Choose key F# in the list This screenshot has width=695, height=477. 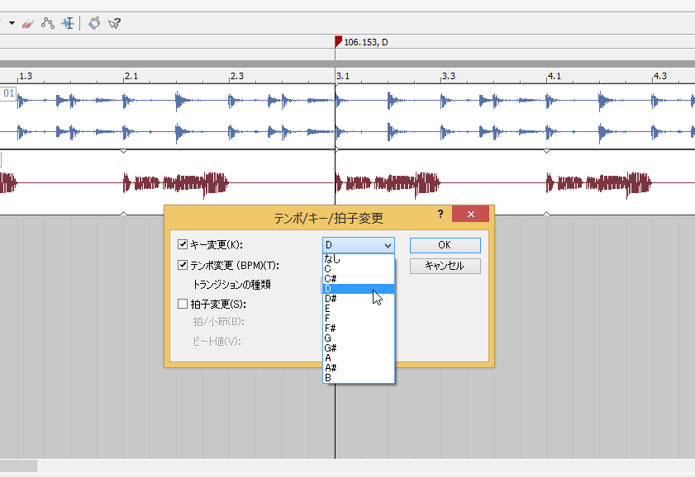358,328
